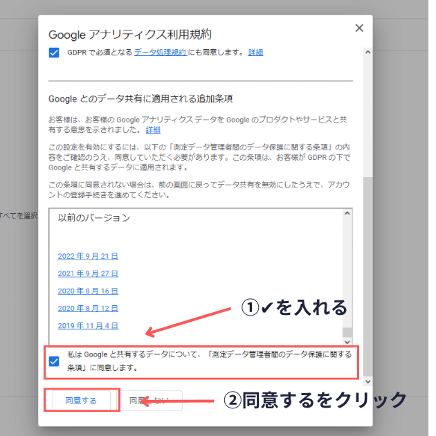Screen dimensions: 436x436
Task: Open the 2020 年 8 月 16 日 version link
Action: [x=88, y=291]
